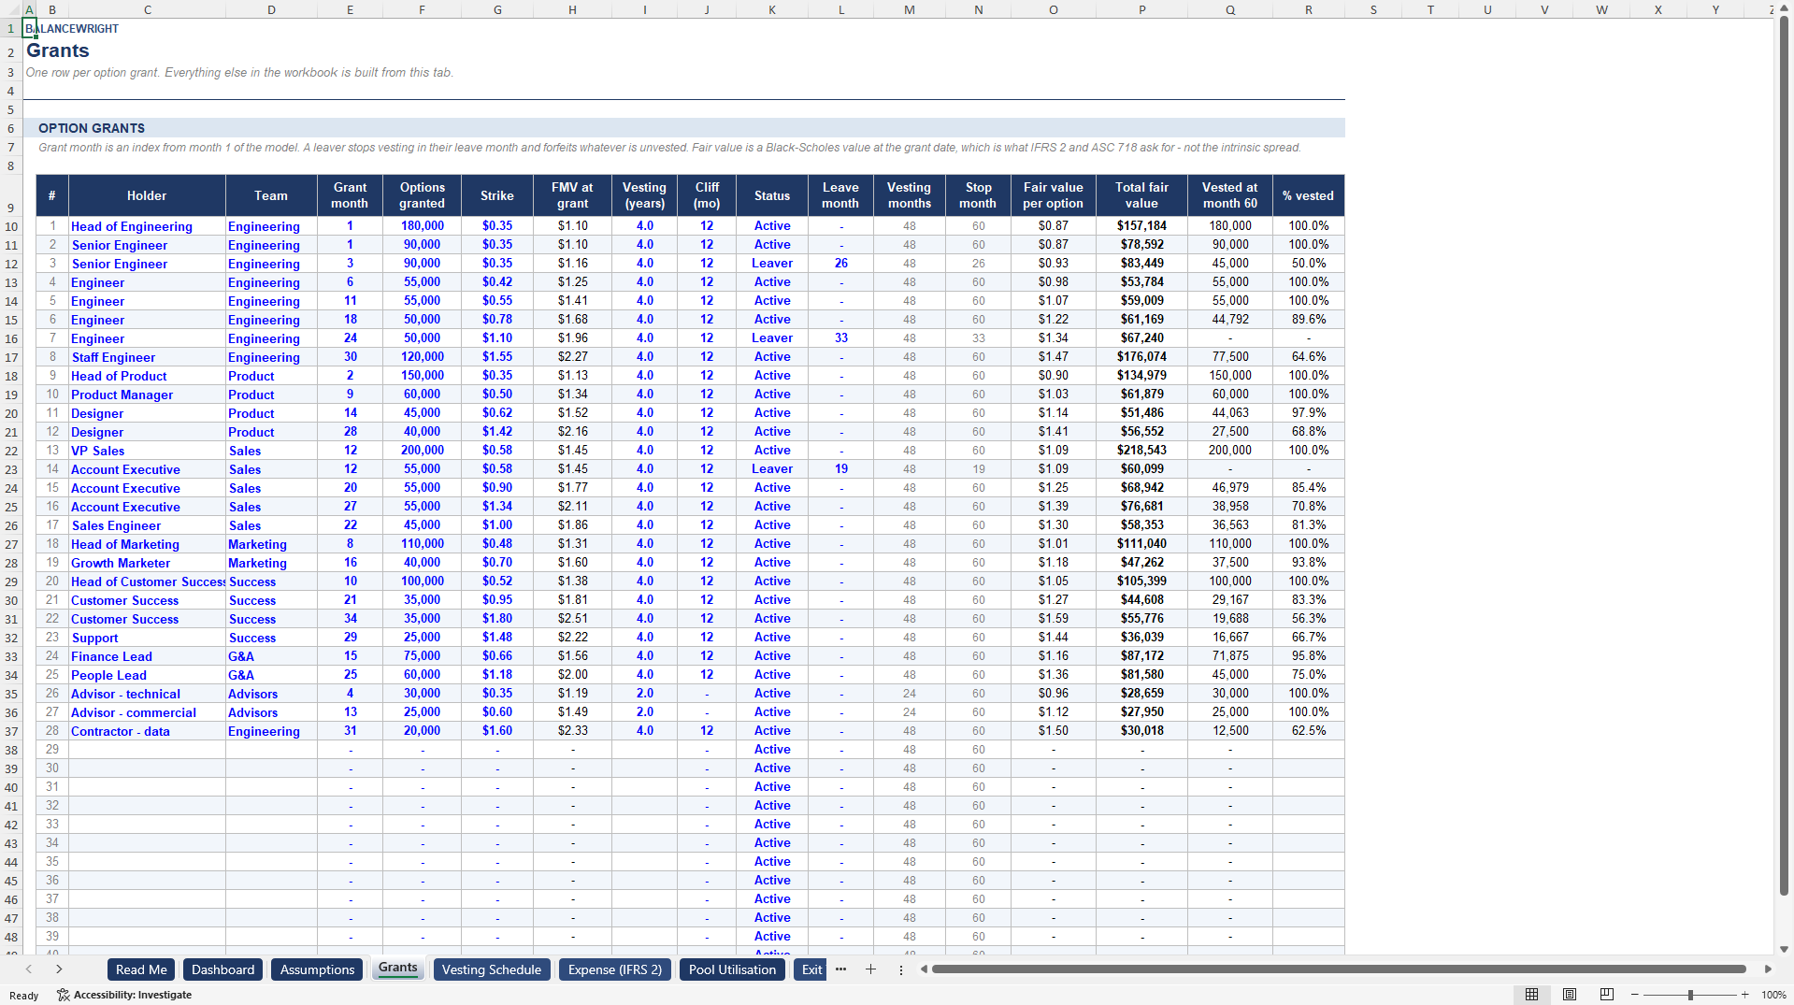Open tab bar options vertical dots
Image resolution: width=1794 pixels, height=1005 pixels.
901,969
